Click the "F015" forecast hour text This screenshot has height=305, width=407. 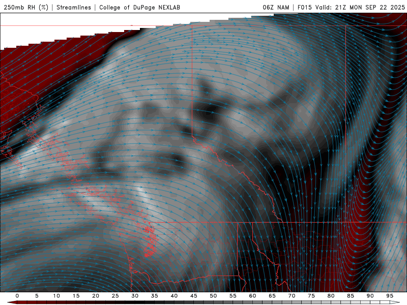click(304, 8)
